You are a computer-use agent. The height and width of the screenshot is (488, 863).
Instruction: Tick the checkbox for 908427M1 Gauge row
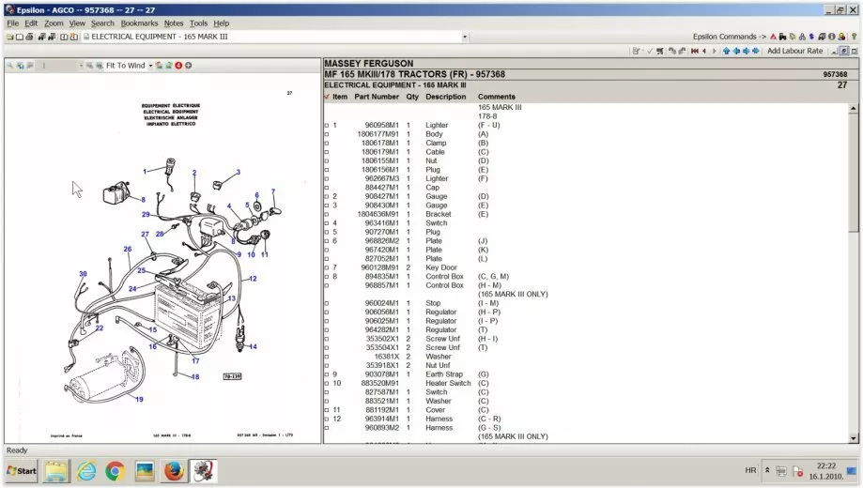point(327,196)
